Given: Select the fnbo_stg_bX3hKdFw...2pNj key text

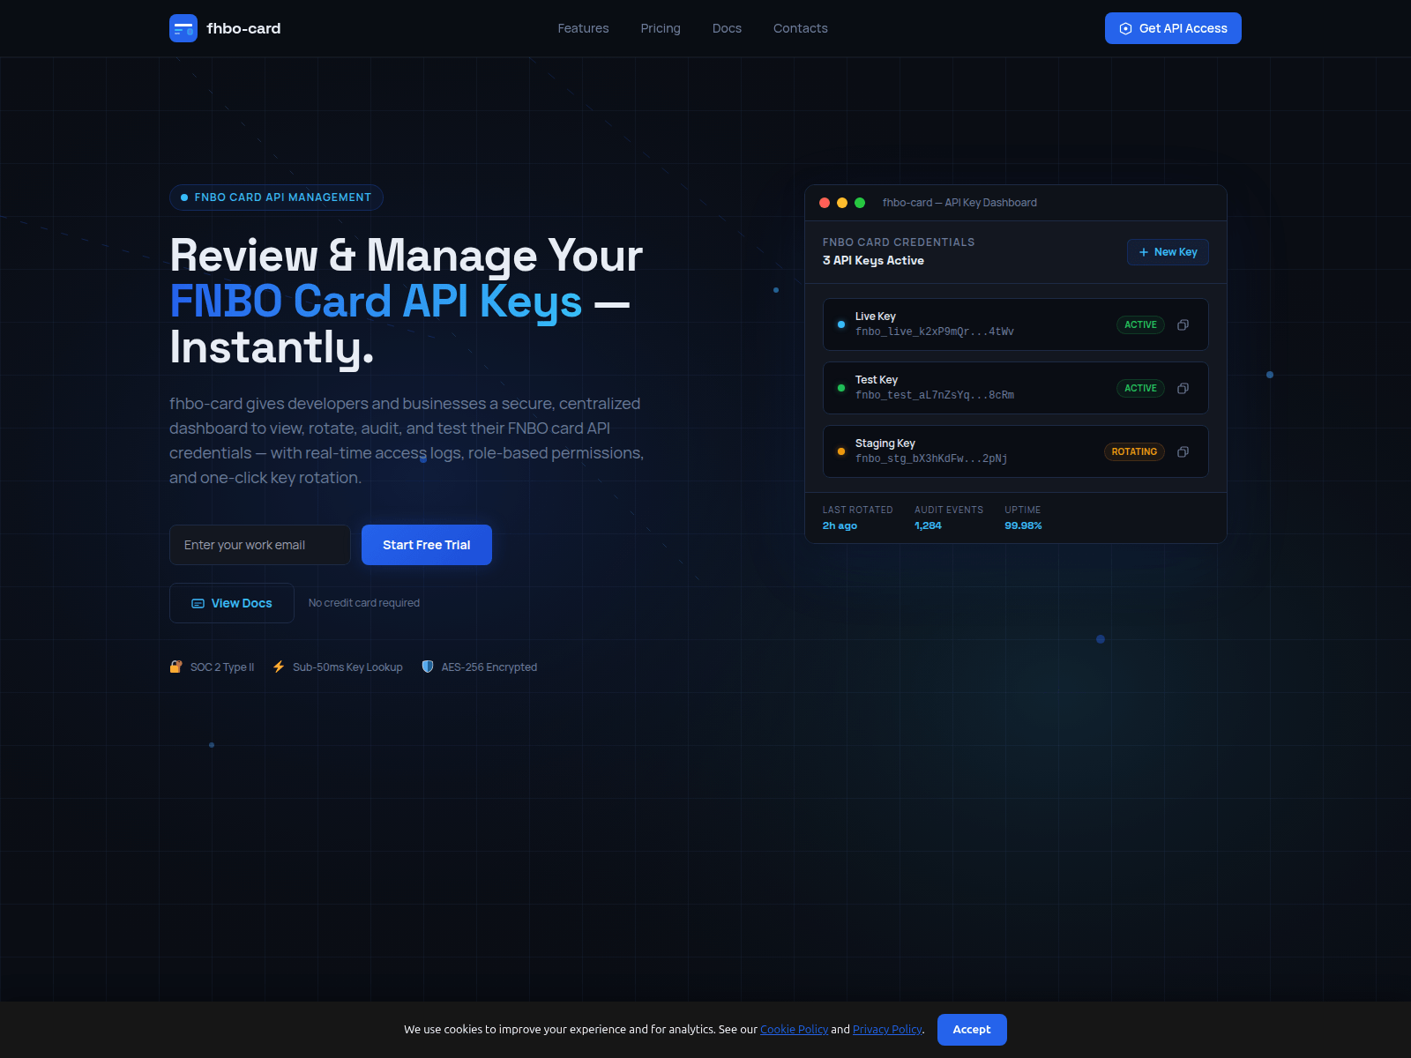Looking at the screenshot, I should [x=931, y=458].
